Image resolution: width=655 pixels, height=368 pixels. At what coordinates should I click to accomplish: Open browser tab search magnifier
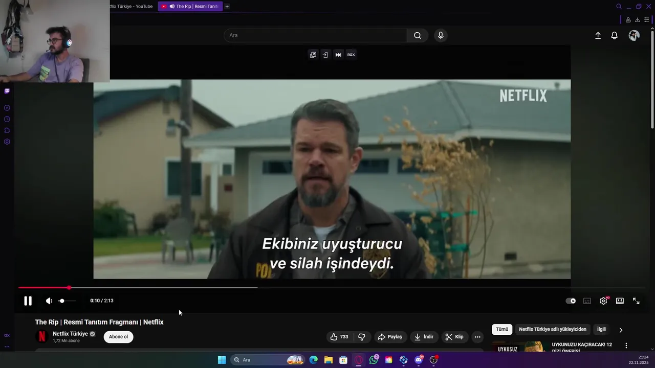(x=619, y=6)
